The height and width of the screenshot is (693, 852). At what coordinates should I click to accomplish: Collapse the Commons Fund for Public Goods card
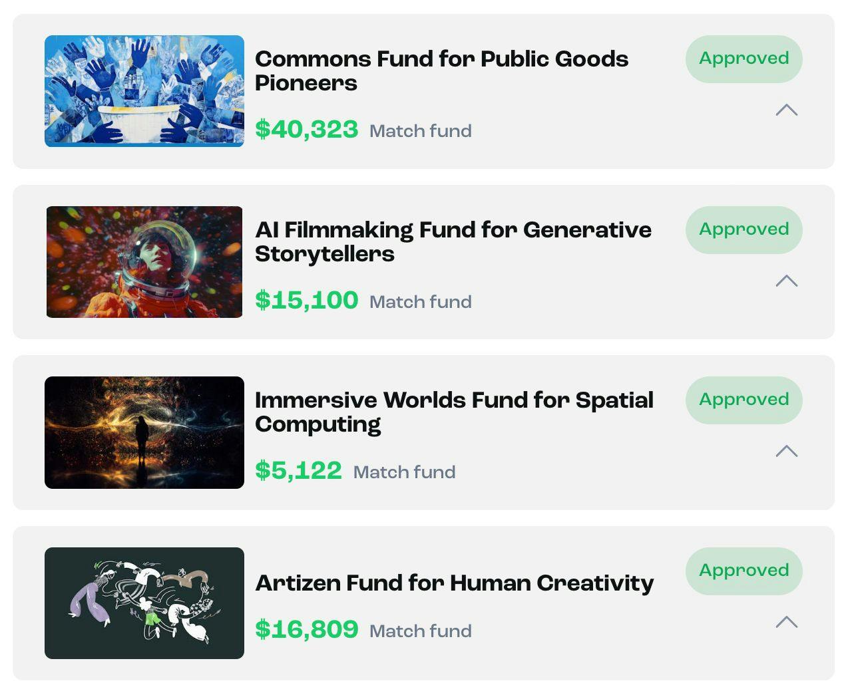(x=786, y=110)
